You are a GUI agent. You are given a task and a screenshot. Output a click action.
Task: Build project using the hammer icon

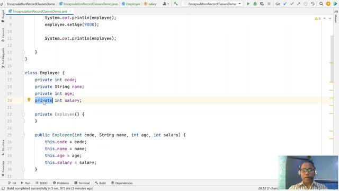[x=175, y=4]
